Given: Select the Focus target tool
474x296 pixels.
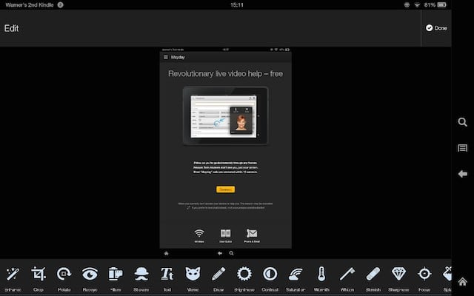Looking at the screenshot, I should [424, 279].
